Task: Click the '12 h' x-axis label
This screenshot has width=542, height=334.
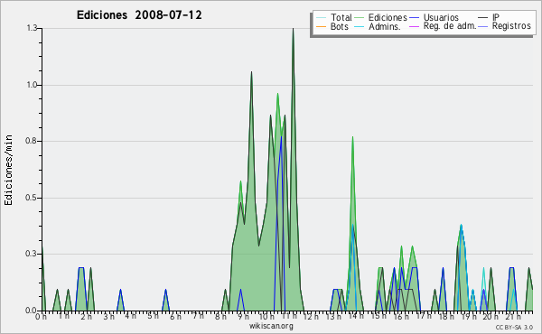Action: (x=311, y=317)
